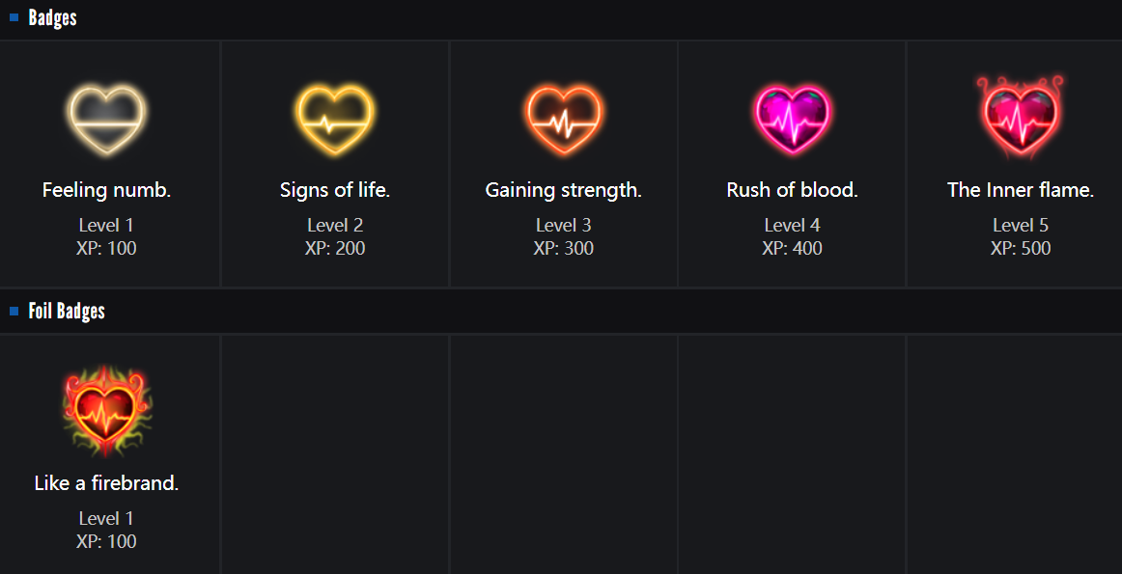Image resolution: width=1122 pixels, height=574 pixels.
Task: Click the Like a firebrand foil badge icon
Action: [106, 411]
